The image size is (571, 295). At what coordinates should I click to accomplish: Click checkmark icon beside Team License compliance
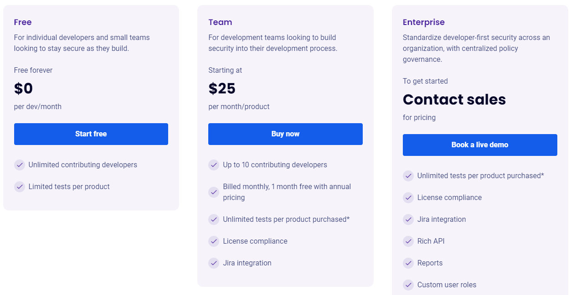point(214,241)
